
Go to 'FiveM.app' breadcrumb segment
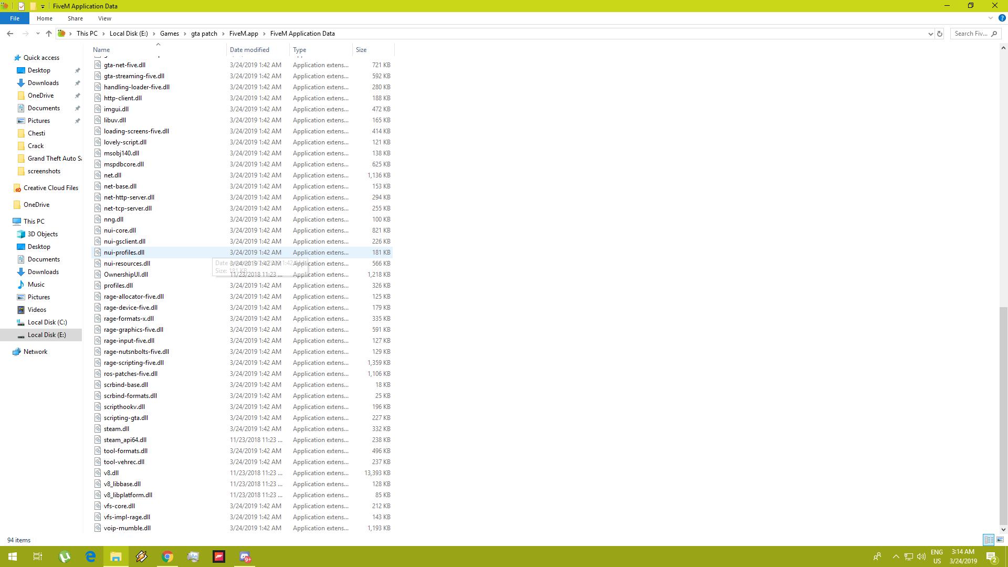pos(244,34)
